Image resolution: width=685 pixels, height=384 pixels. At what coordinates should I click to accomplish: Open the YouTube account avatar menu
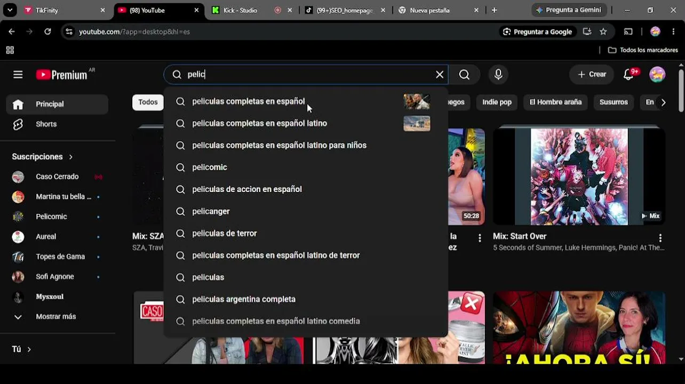[x=657, y=75]
